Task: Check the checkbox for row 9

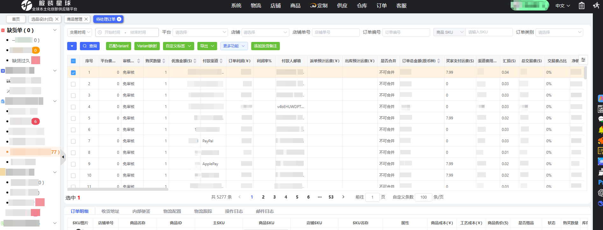Action: 73,164
